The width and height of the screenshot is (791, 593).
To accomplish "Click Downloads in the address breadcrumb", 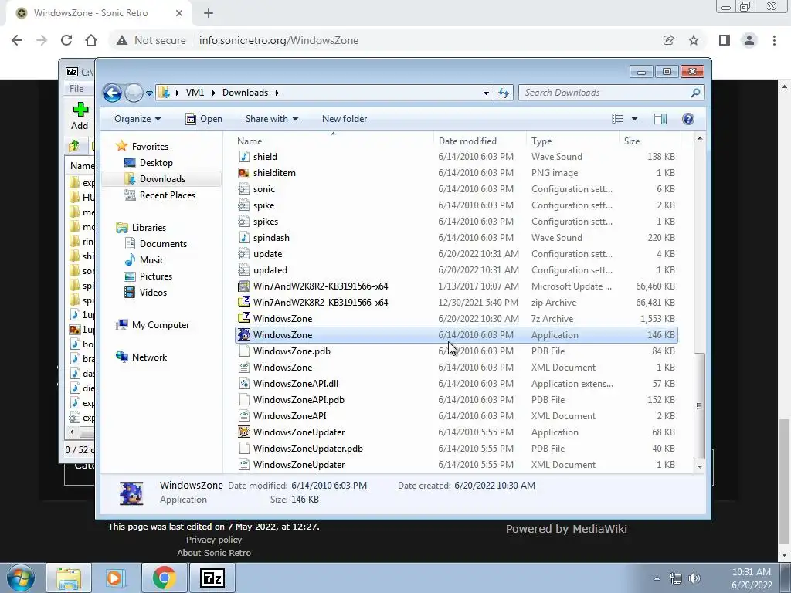I will pyautogui.click(x=245, y=93).
